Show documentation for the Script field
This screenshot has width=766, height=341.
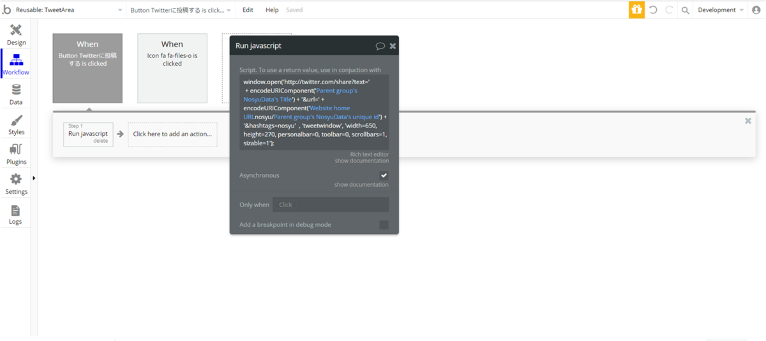(361, 161)
